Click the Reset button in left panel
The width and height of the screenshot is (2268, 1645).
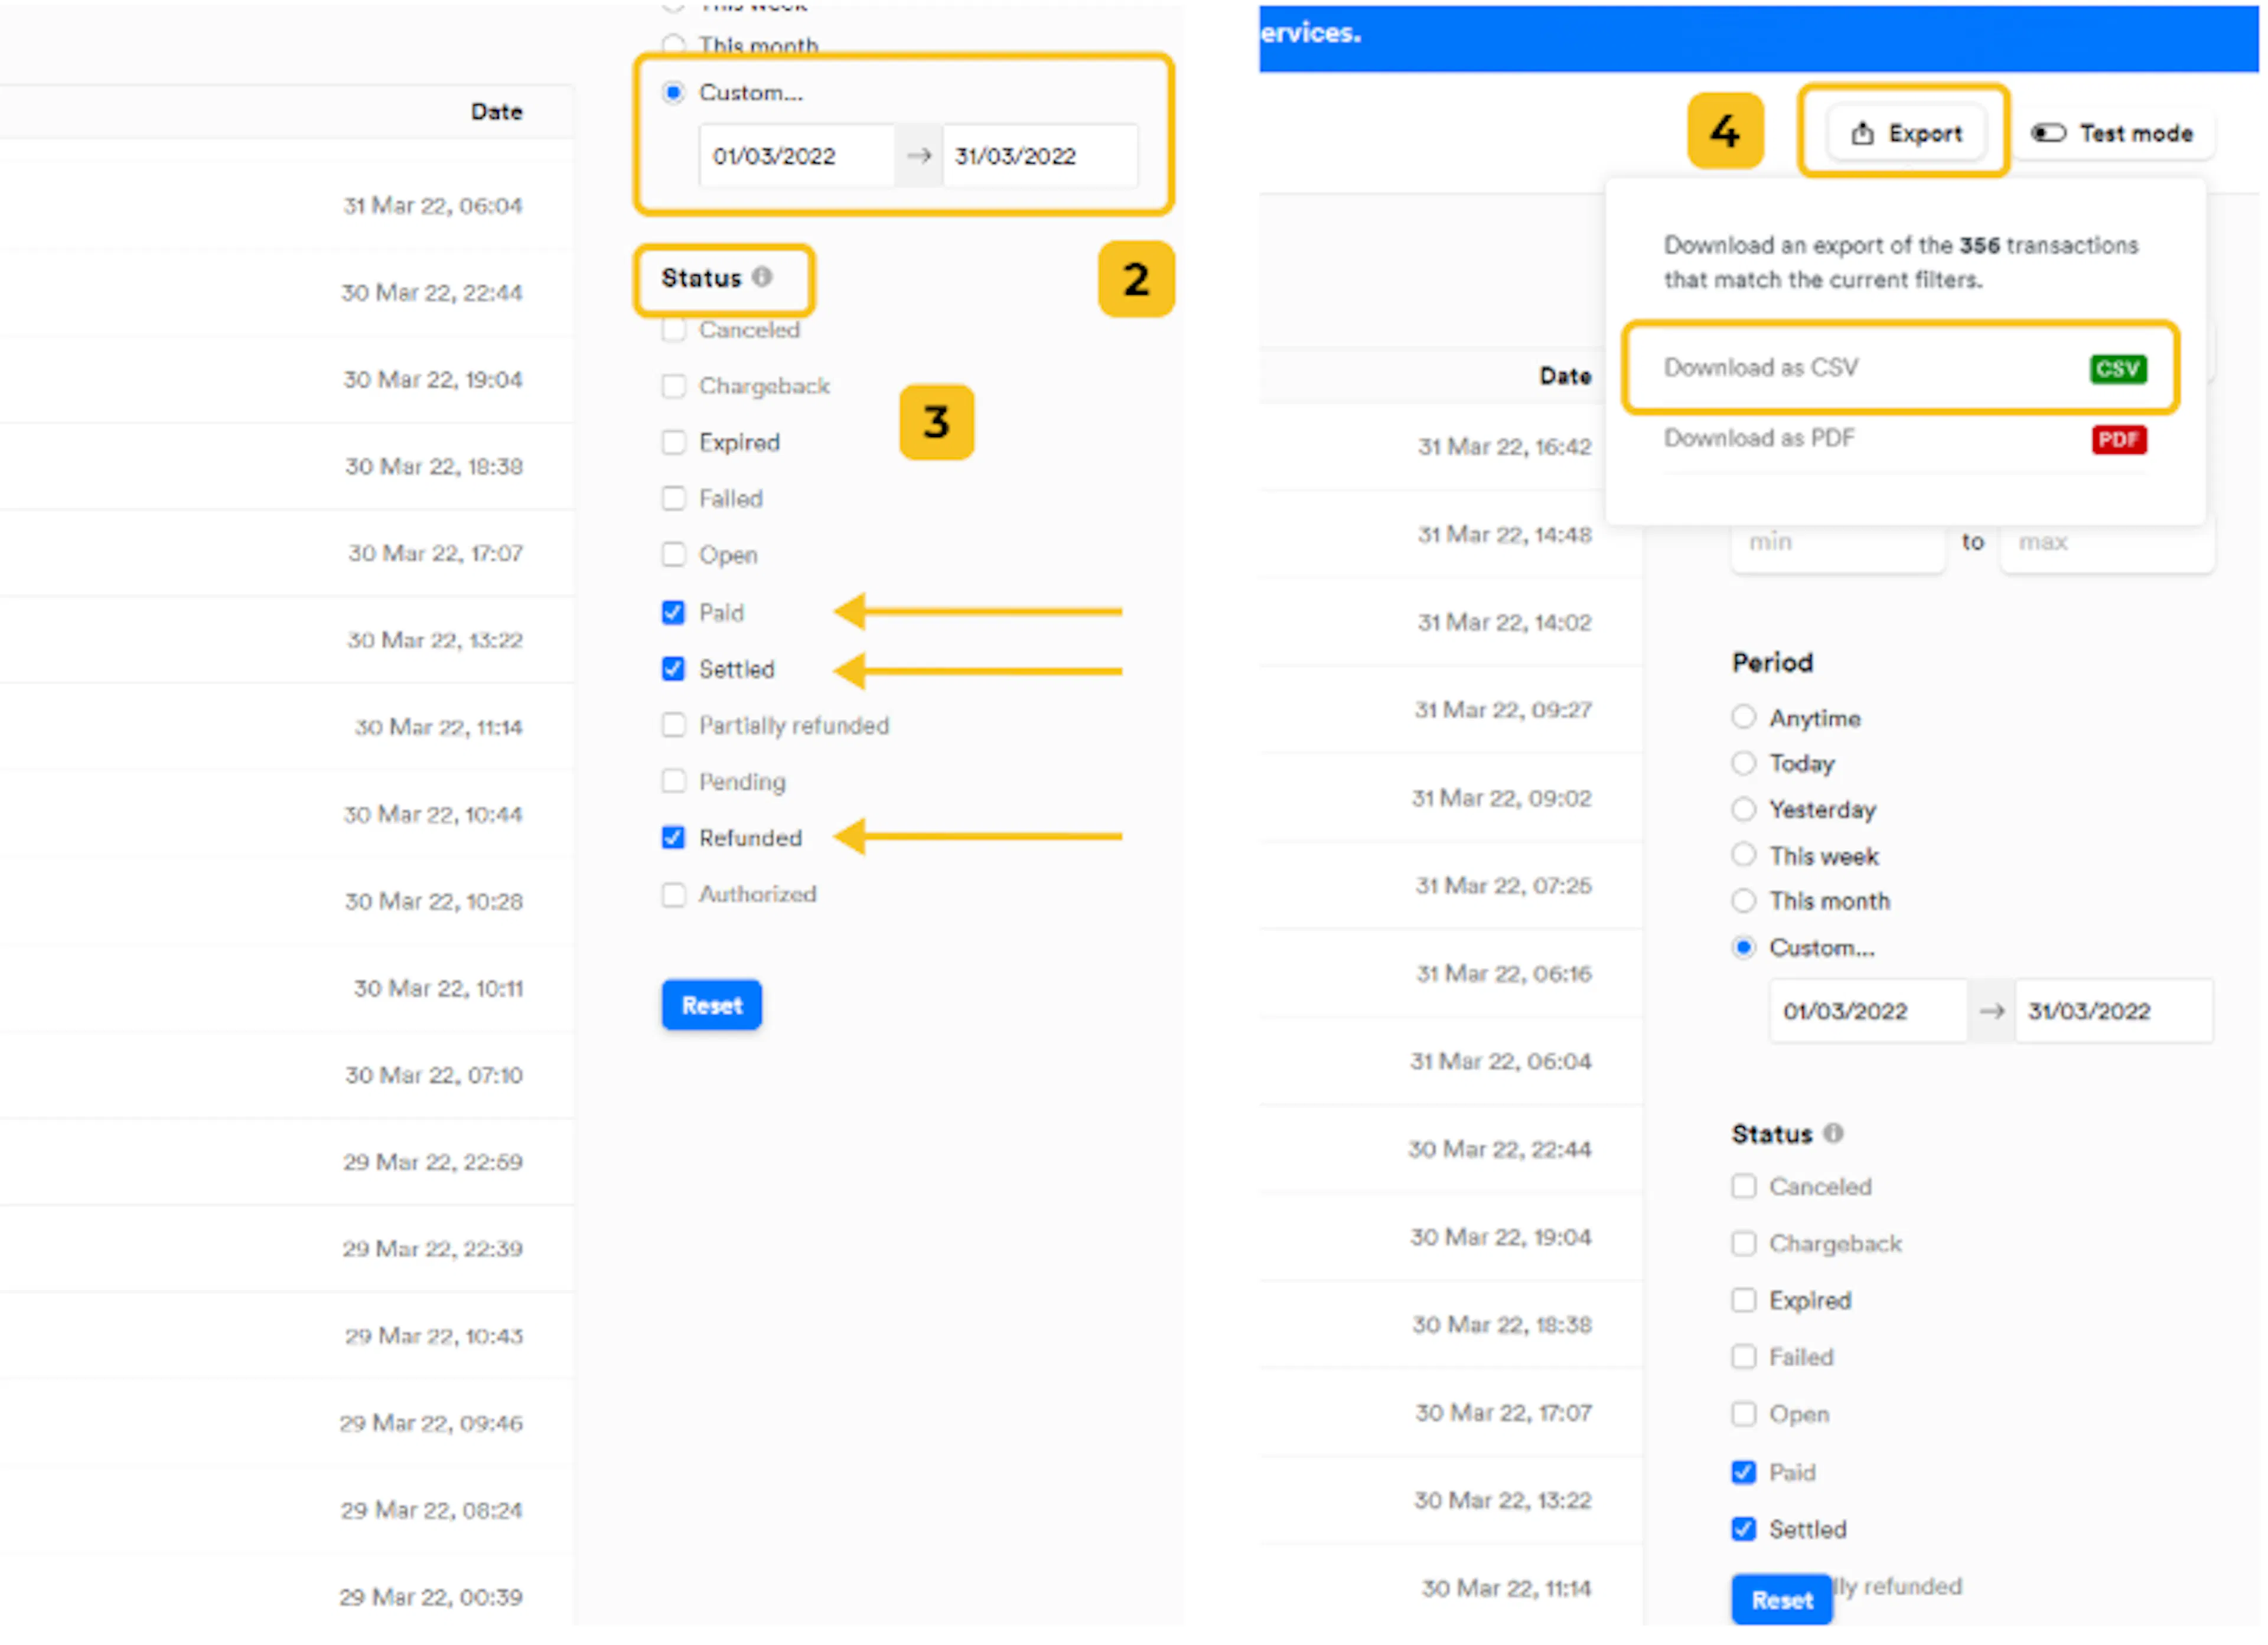[x=711, y=1005]
